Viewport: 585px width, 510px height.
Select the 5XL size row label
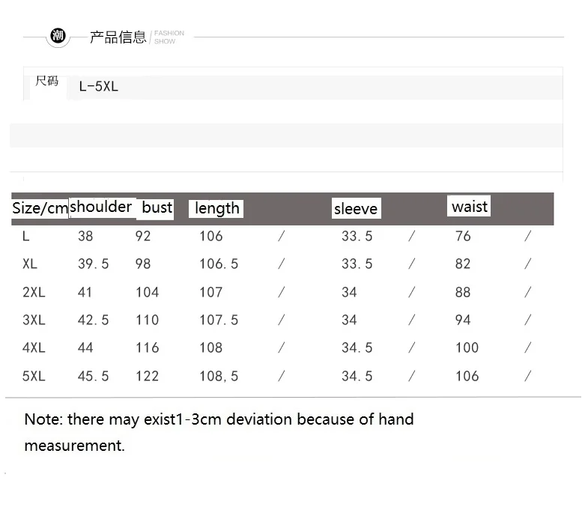[x=34, y=376]
